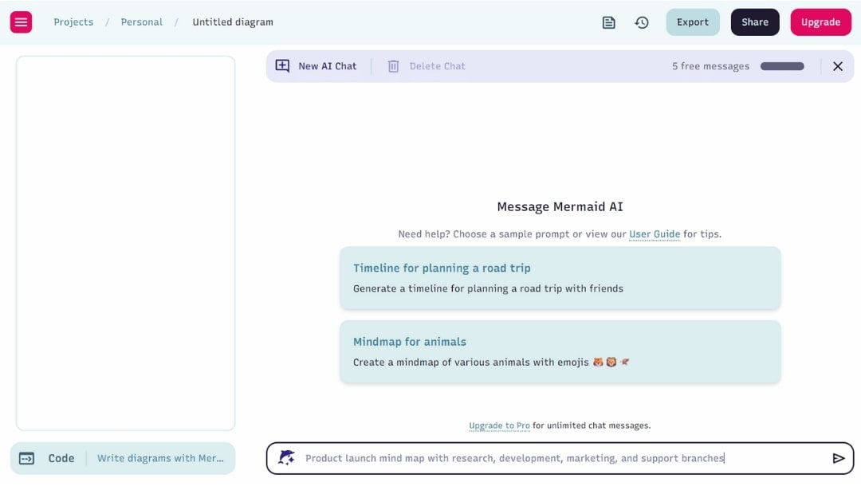Image resolution: width=861 pixels, height=486 pixels.
Task: Send the message with arrow icon
Action: [838, 458]
